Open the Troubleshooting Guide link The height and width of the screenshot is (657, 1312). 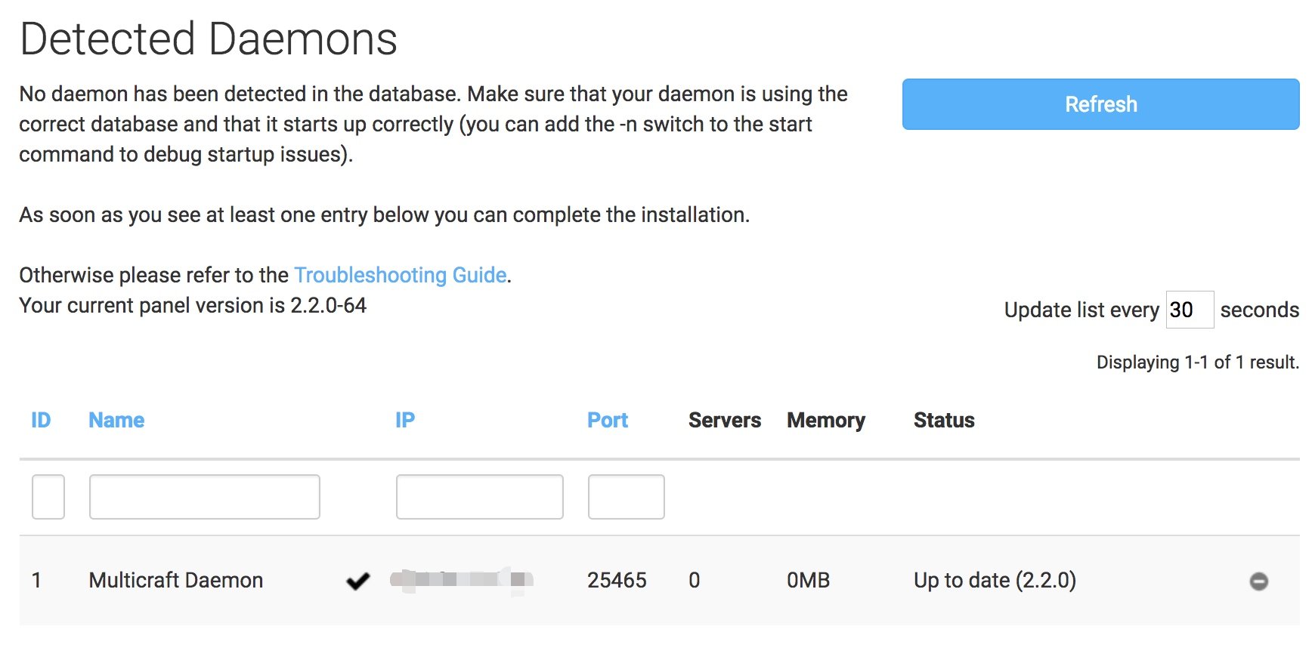click(x=400, y=275)
